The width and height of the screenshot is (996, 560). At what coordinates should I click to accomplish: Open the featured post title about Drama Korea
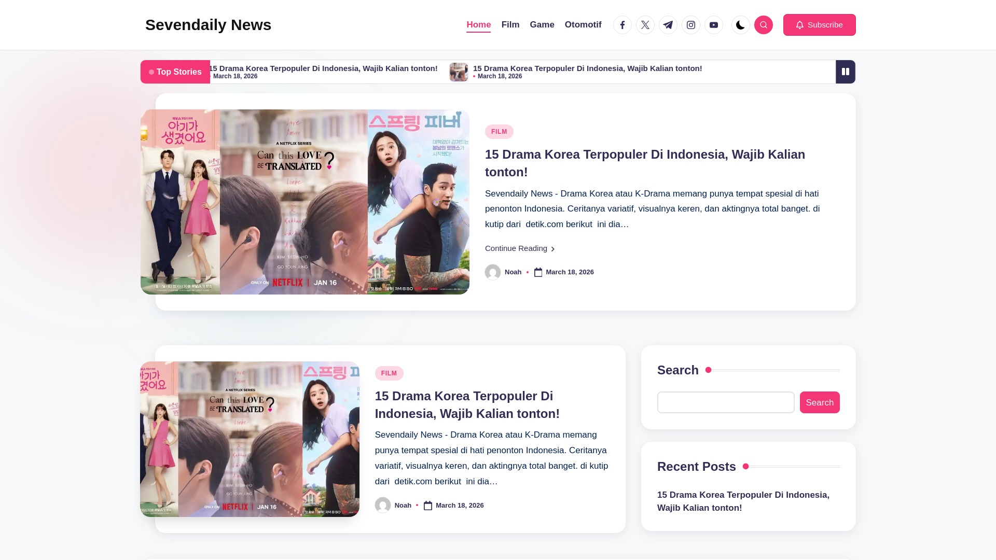click(645, 163)
